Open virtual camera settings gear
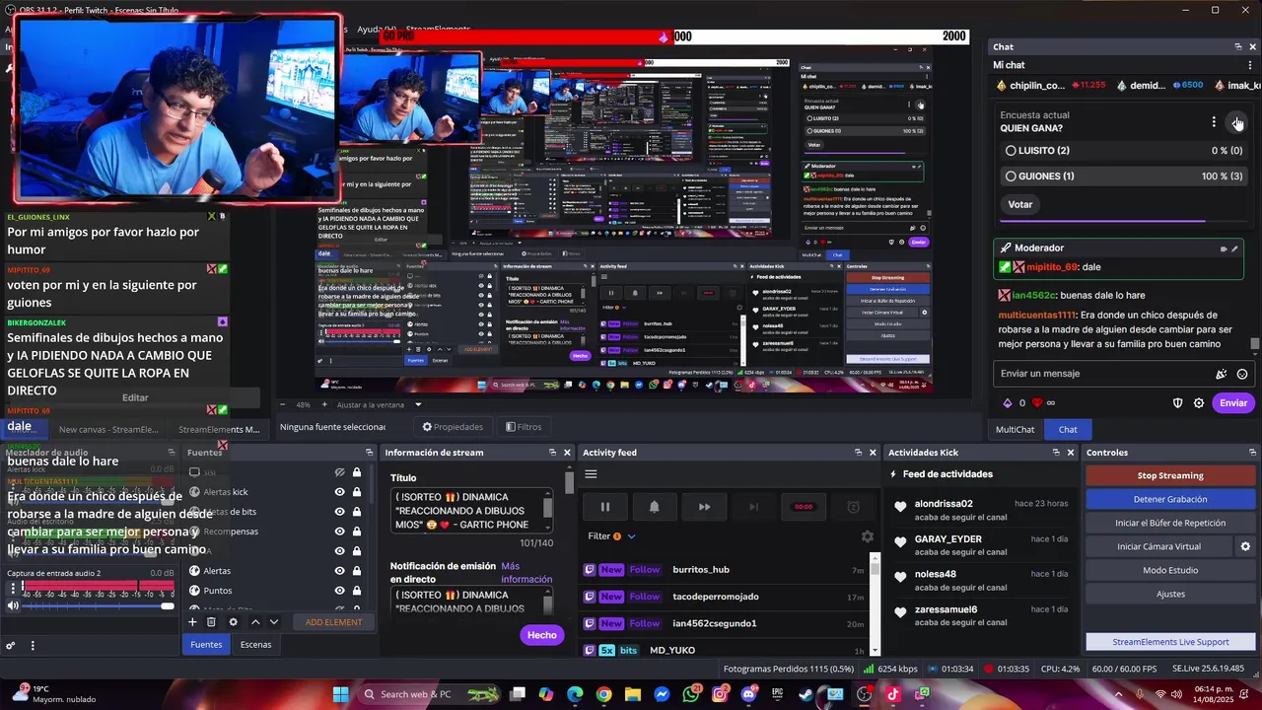This screenshot has width=1262, height=710. click(1245, 547)
